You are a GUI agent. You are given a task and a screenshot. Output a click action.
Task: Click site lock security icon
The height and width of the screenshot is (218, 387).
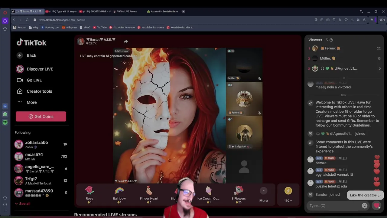point(35,20)
